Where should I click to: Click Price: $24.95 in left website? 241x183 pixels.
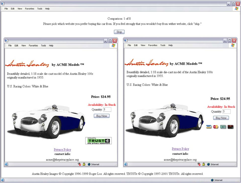tap(101, 97)
